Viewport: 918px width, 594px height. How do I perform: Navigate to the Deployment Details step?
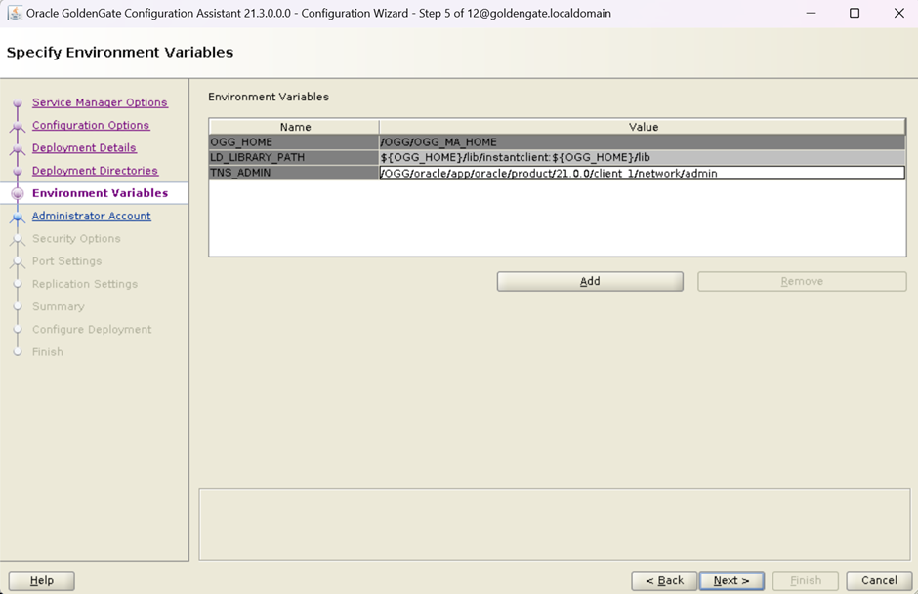tap(84, 148)
